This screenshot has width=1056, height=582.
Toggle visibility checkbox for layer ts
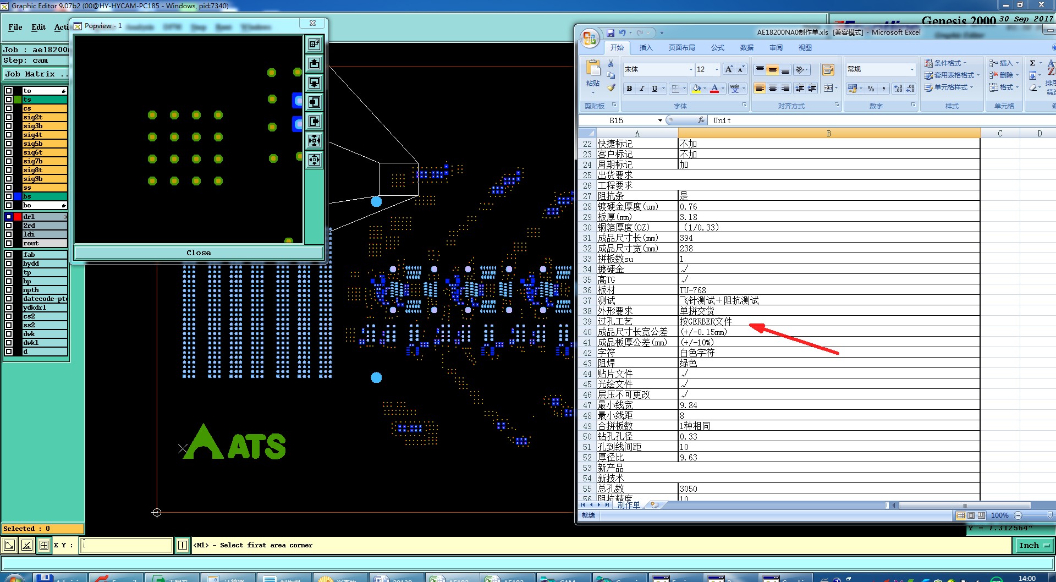(9, 100)
